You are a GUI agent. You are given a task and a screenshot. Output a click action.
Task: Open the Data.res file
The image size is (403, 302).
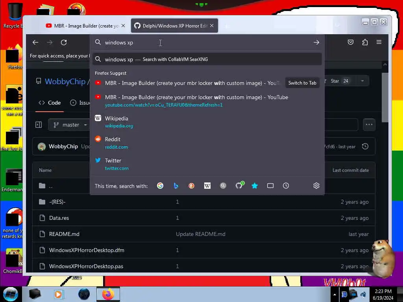[59, 218]
